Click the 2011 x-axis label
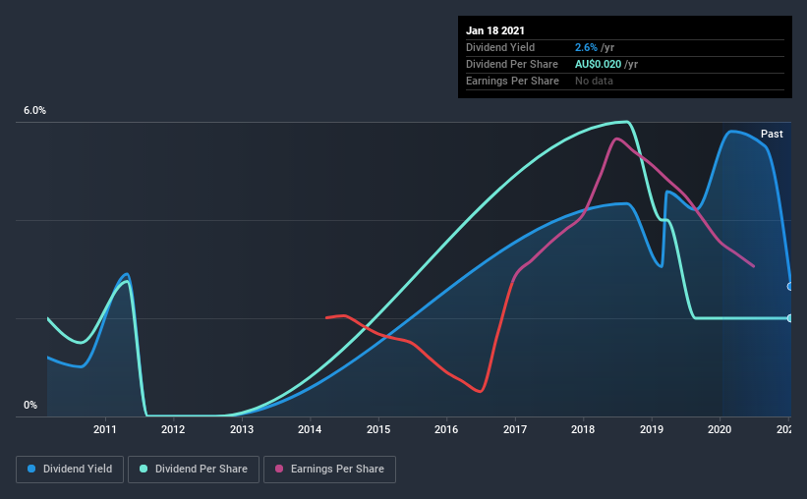The height and width of the screenshot is (499, 807). coord(105,429)
